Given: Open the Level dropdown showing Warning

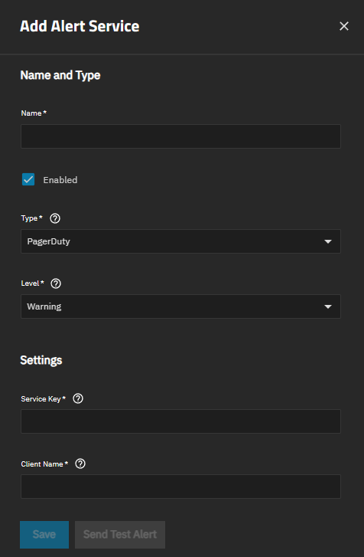Looking at the screenshot, I should click(180, 306).
